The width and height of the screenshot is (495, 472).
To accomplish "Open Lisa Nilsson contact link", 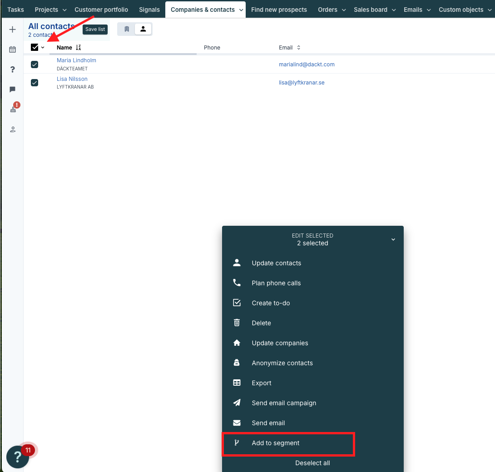I will [x=72, y=79].
